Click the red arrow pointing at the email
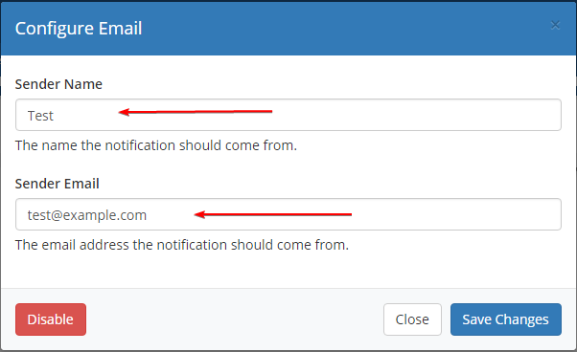This screenshot has height=352, width=577. (x=273, y=214)
